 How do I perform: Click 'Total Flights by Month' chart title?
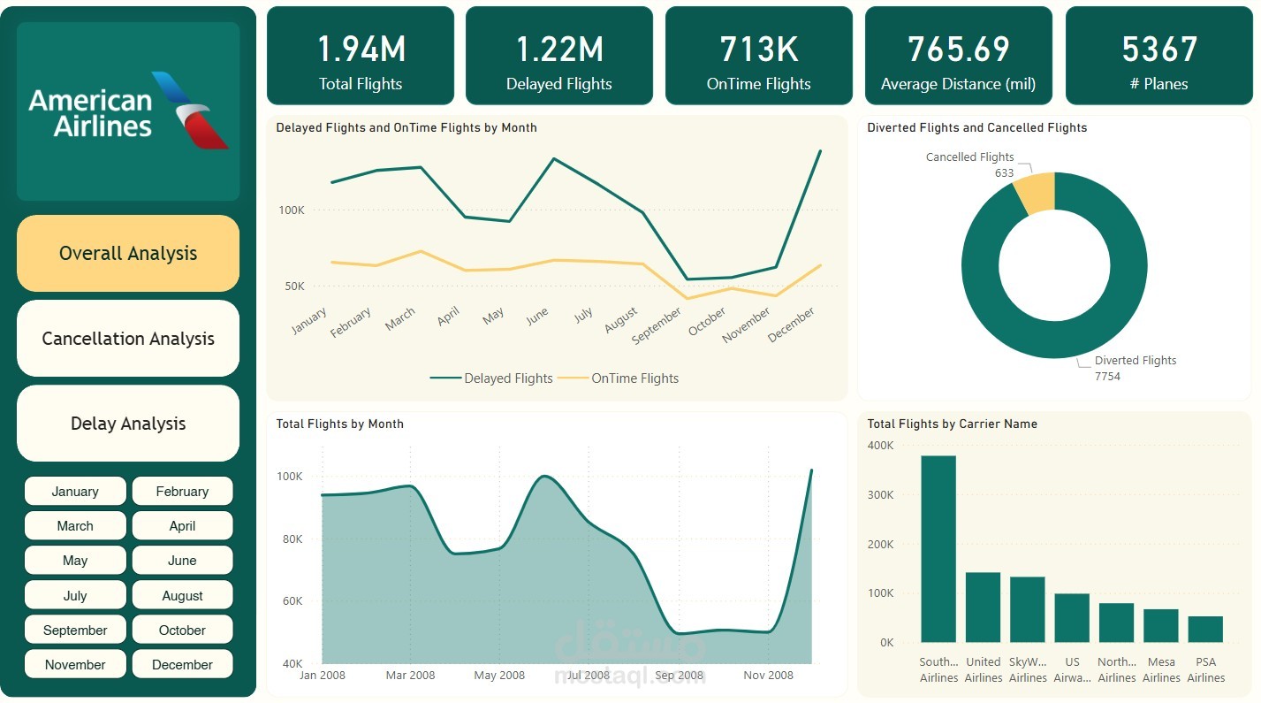(x=340, y=424)
